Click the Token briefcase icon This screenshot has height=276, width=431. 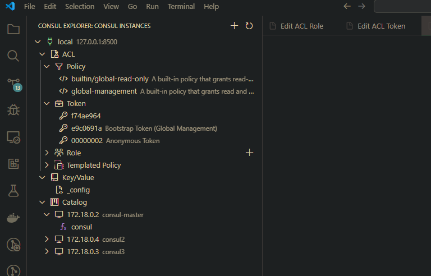59,103
